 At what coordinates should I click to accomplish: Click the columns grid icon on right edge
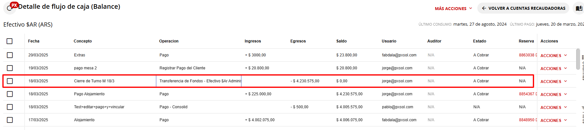(583, 57)
